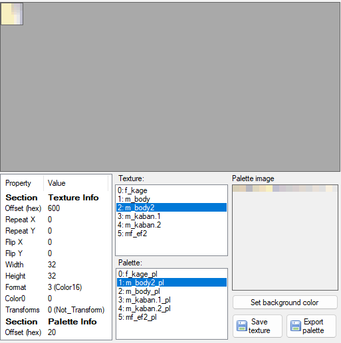Select palette 4: m_kaban.2_pl
The width and height of the screenshot is (341, 343).
click(x=171, y=309)
